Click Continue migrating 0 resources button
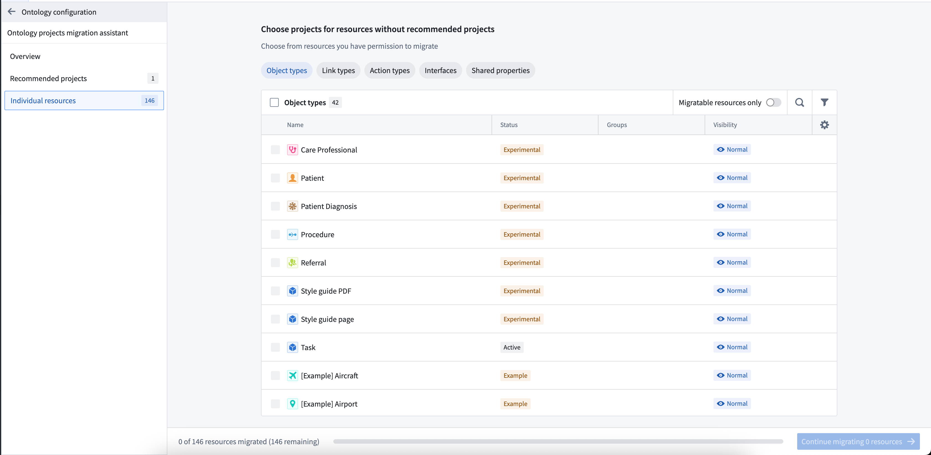The image size is (931, 455). [x=858, y=441]
